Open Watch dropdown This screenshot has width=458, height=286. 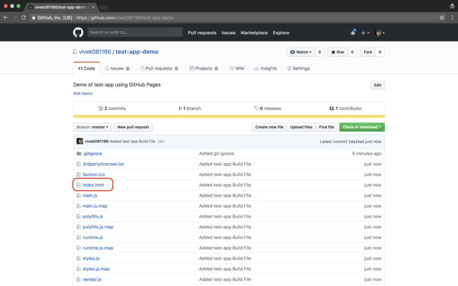coord(301,52)
